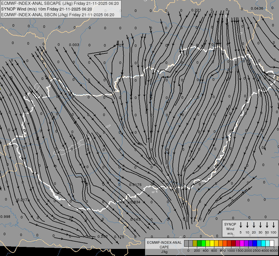This screenshot has width=279, height=256.
Task: Click the ECMWF-INDEX-ANAL SBCIN title line
Action: tap(58, 15)
